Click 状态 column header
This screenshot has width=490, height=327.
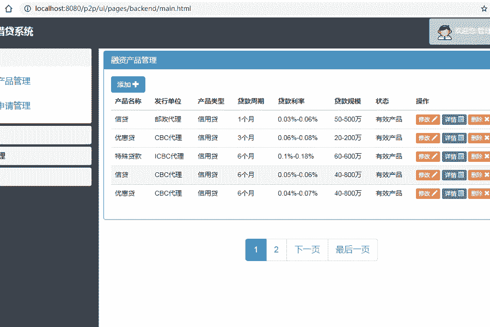coord(382,101)
